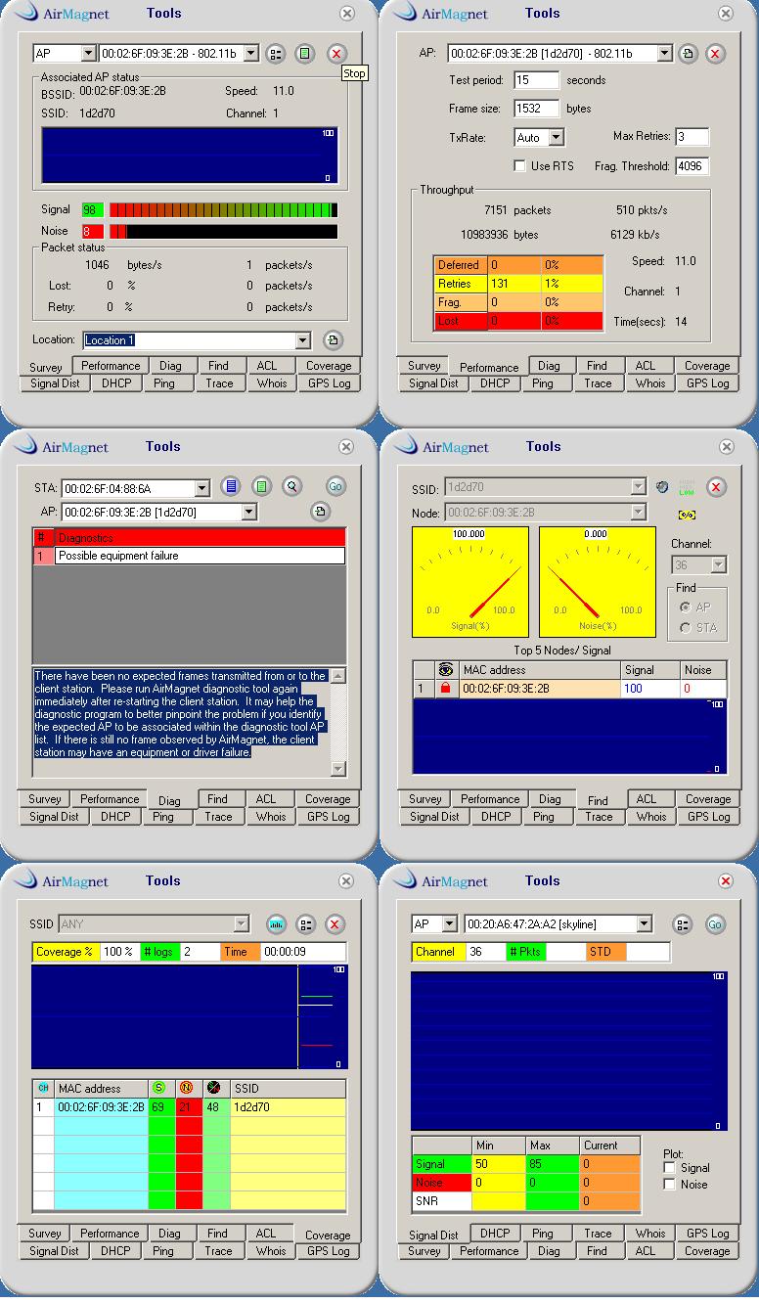
Task: Click the dark SNR column icon in the Coverage table
Action: (214, 1088)
